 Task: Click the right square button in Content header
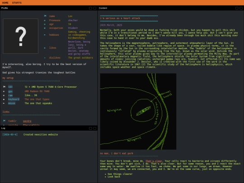pyautogui.click(x=241, y=8)
